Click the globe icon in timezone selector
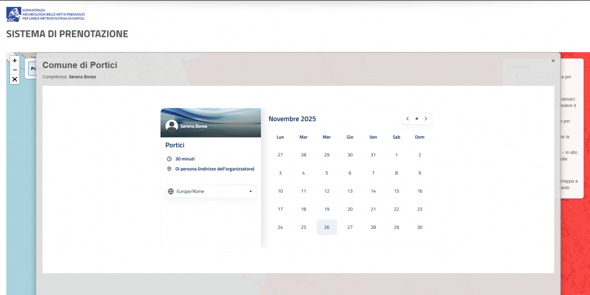The width and height of the screenshot is (590, 295). point(171,191)
